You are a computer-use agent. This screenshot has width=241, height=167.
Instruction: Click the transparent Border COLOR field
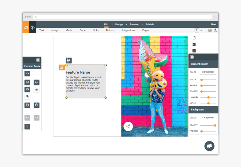click(x=208, y=72)
